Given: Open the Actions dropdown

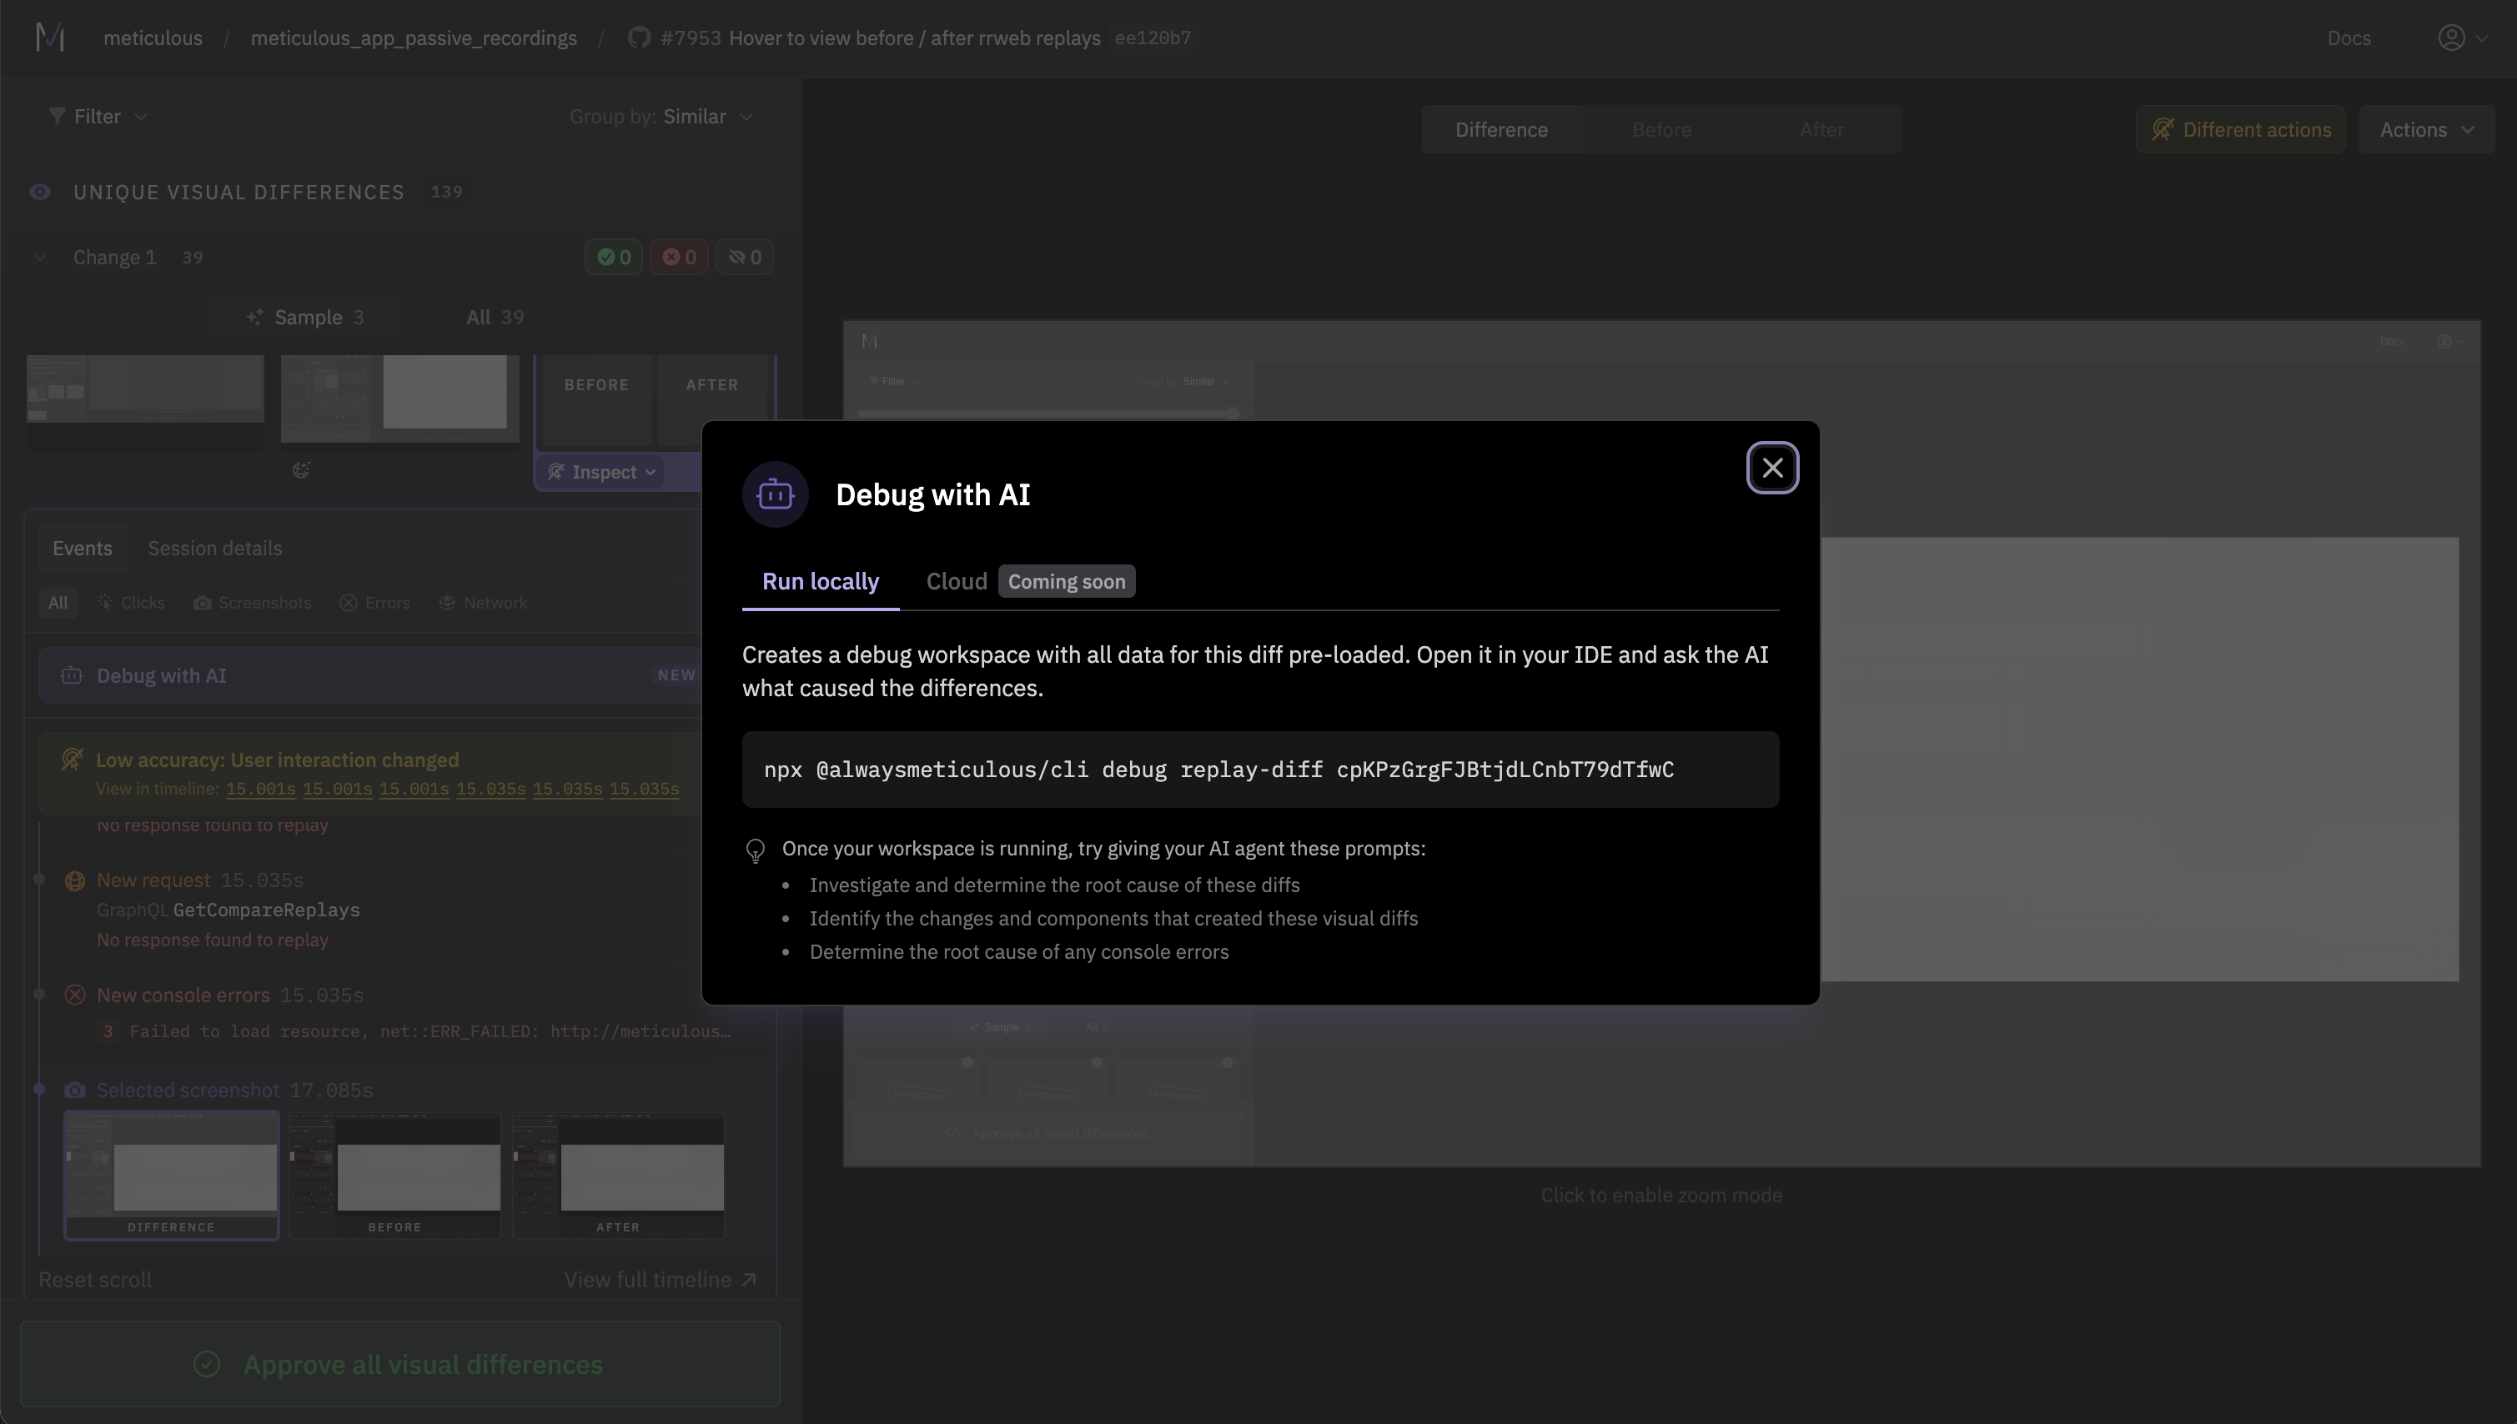Looking at the screenshot, I should 2426,130.
